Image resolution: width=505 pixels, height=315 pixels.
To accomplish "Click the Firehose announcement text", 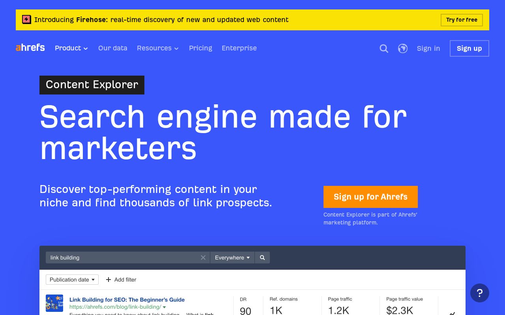I will pos(161,20).
